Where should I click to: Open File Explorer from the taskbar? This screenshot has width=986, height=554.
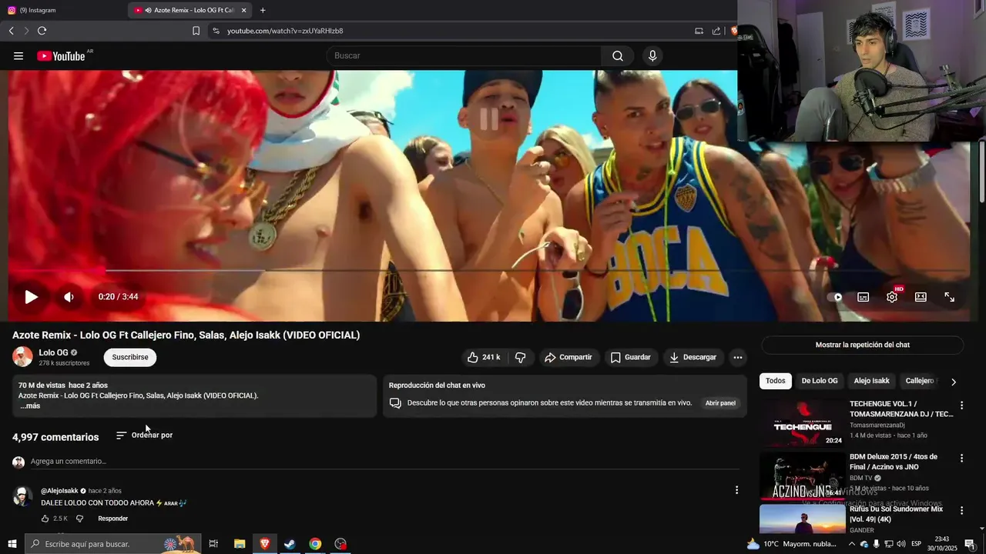(x=240, y=544)
